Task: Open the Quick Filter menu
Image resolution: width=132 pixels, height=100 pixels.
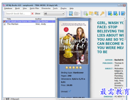Action: pos(35,8)
